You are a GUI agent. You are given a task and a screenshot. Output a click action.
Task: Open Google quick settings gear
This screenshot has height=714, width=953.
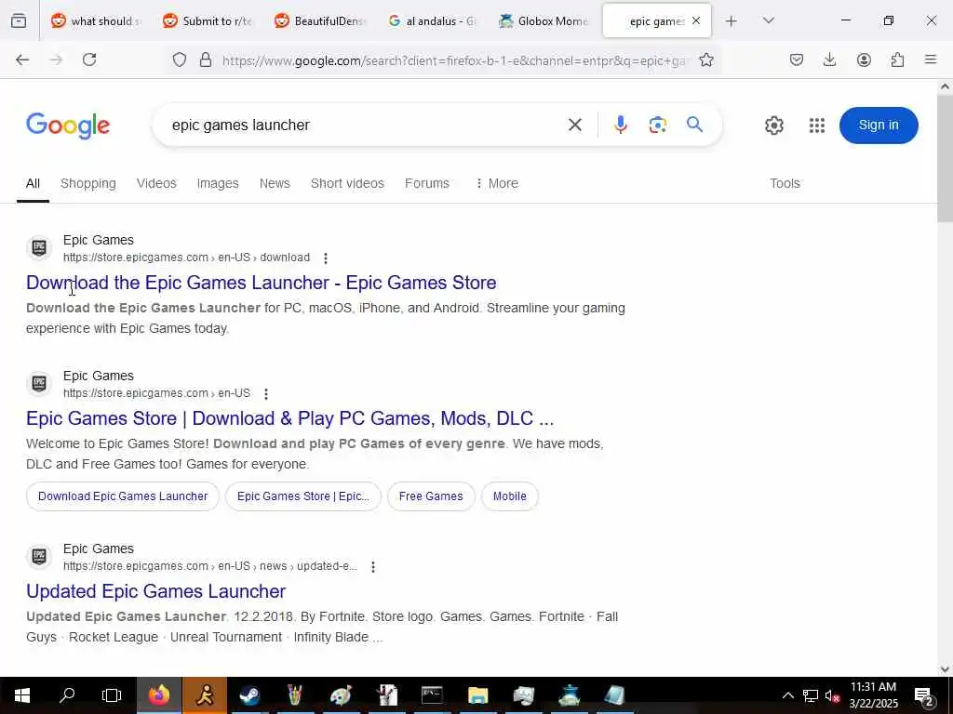click(x=773, y=126)
